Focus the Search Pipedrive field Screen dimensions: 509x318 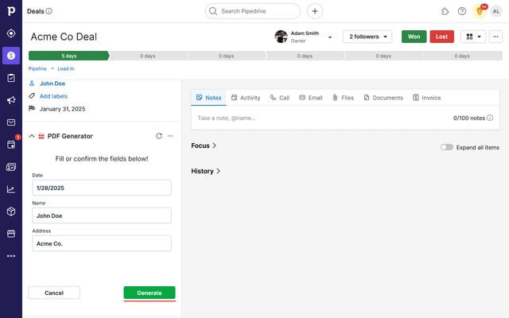253,11
